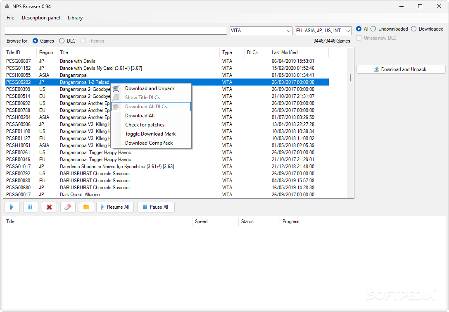Viewport: 449px width, 312px height.
Task: Click the Speed column header in downloads list
Action: pyautogui.click(x=215, y=221)
